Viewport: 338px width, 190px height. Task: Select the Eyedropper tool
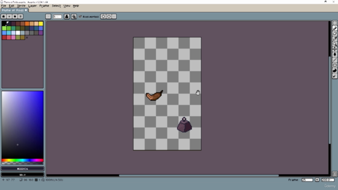(334, 39)
